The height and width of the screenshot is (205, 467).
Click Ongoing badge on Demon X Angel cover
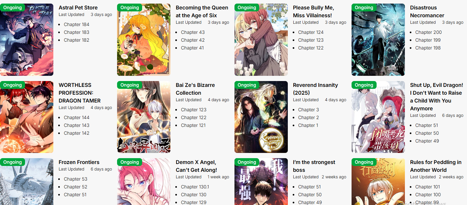129,162
